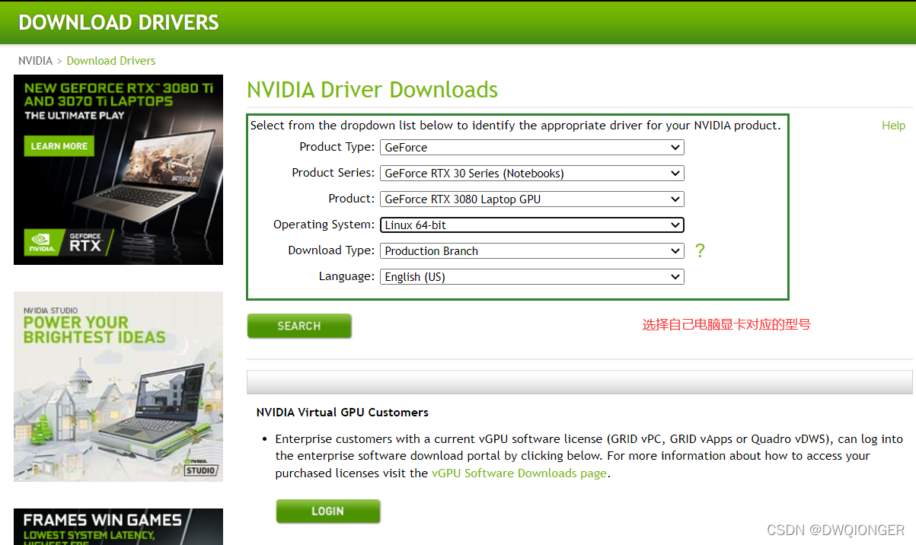Click the Operating System label
This screenshot has height=545, width=916.
(x=324, y=225)
